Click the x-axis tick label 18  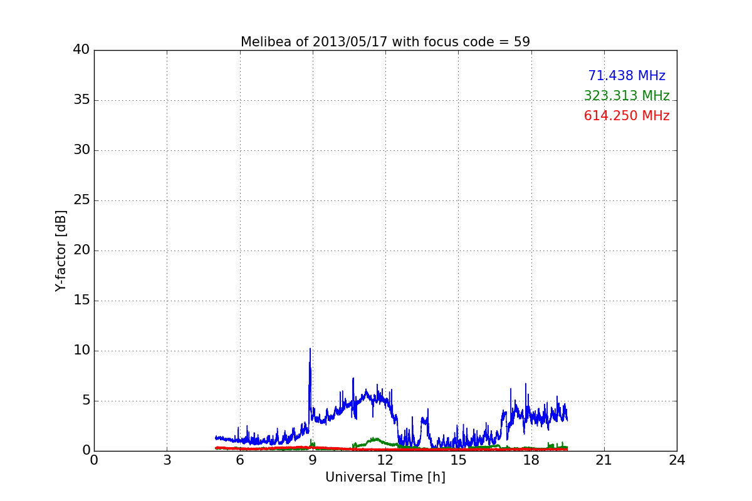[x=531, y=460]
